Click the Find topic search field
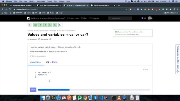The height and width of the screenshot is (101, 180). click(x=120, y=18)
